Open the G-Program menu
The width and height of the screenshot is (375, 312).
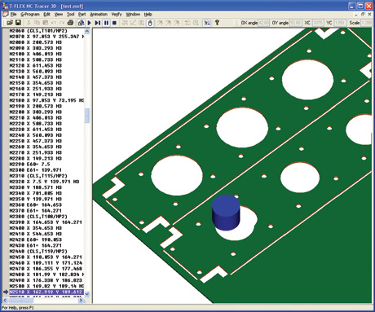30,14
